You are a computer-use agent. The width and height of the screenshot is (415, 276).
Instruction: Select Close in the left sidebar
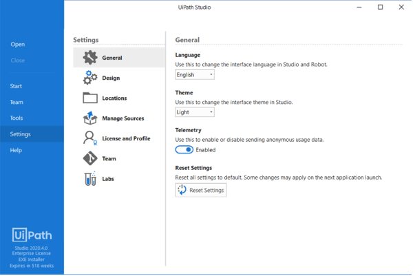[x=18, y=61]
